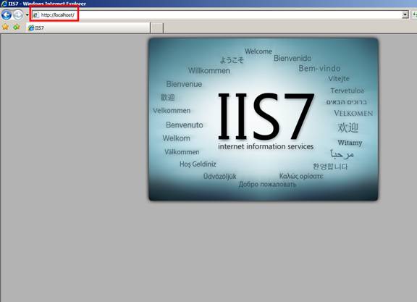Click the greyed-out Forward arrow button
Image resolution: width=417 pixels, height=302 pixels.
pyautogui.click(x=18, y=15)
